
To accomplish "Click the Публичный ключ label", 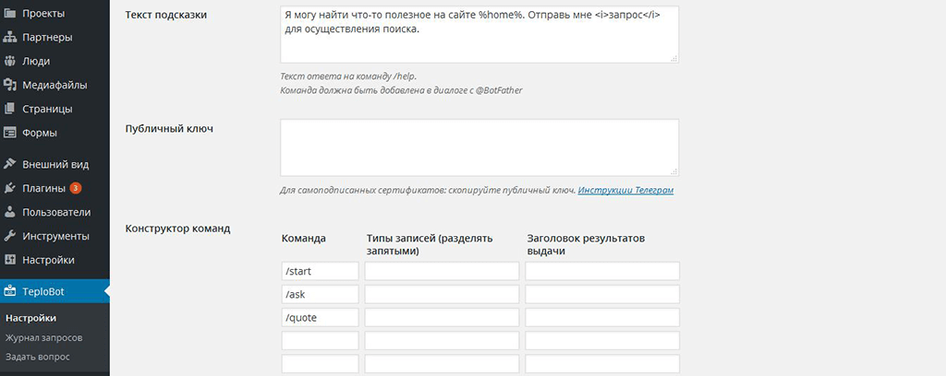I will tap(169, 128).
